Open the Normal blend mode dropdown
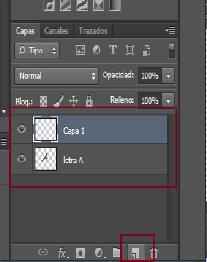The height and width of the screenshot is (262, 207). click(56, 76)
